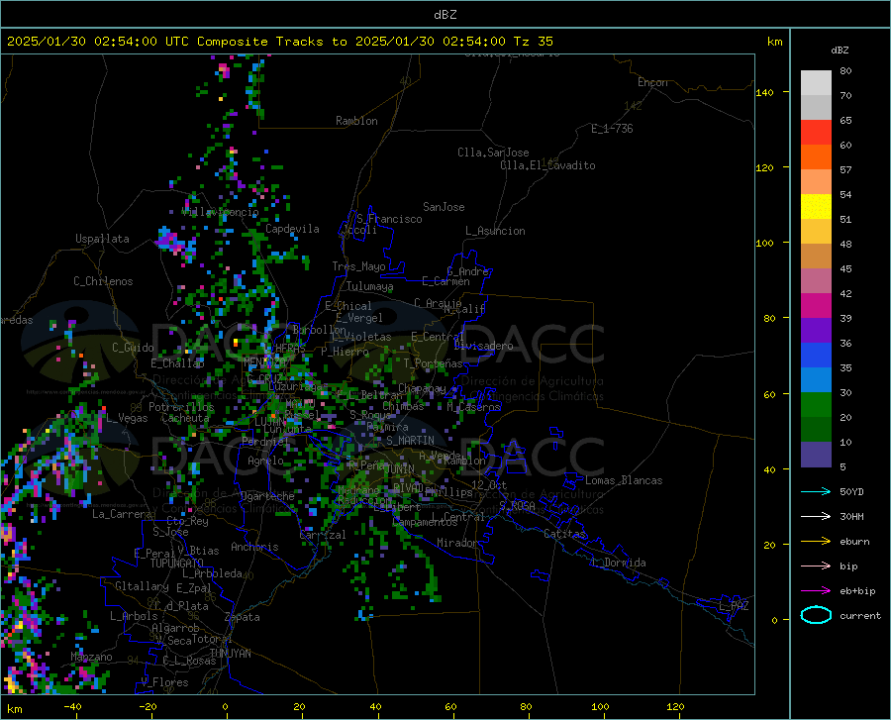Click the Tres_Mayo map label

pyautogui.click(x=358, y=266)
